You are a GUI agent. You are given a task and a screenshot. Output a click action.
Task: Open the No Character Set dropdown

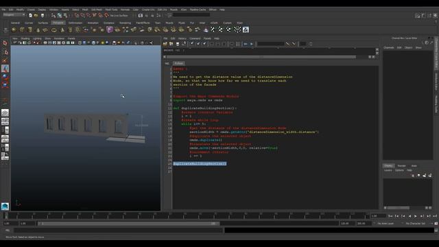416,224
